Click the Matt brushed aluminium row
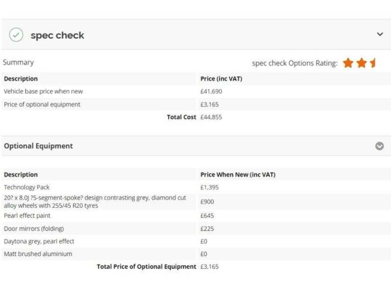The image size is (391, 293). 196,254
